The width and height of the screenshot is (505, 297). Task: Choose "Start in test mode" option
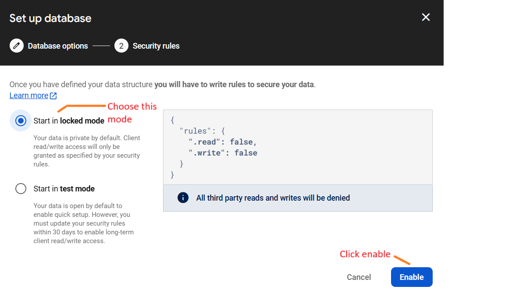coord(64,188)
